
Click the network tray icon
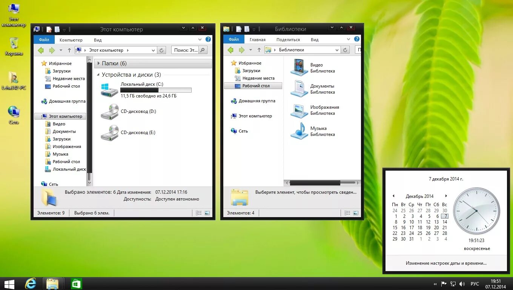coord(453,284)
